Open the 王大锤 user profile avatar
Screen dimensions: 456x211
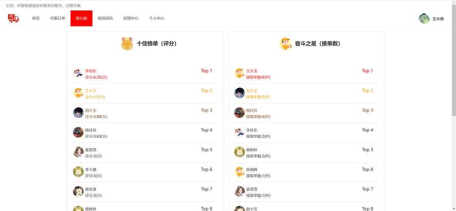pos(424,19)
